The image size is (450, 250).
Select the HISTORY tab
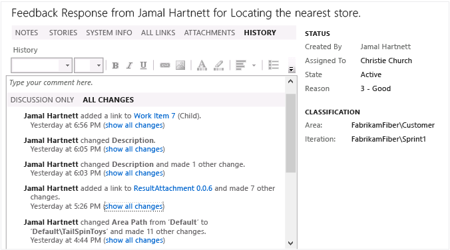coord(260,33)
